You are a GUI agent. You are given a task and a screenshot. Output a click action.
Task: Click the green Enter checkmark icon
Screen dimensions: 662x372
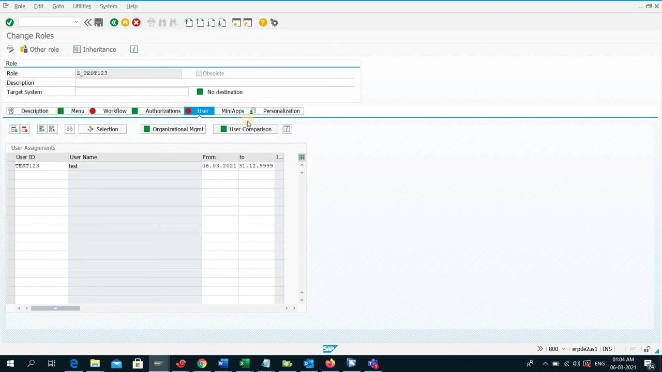tap(9, 22)
